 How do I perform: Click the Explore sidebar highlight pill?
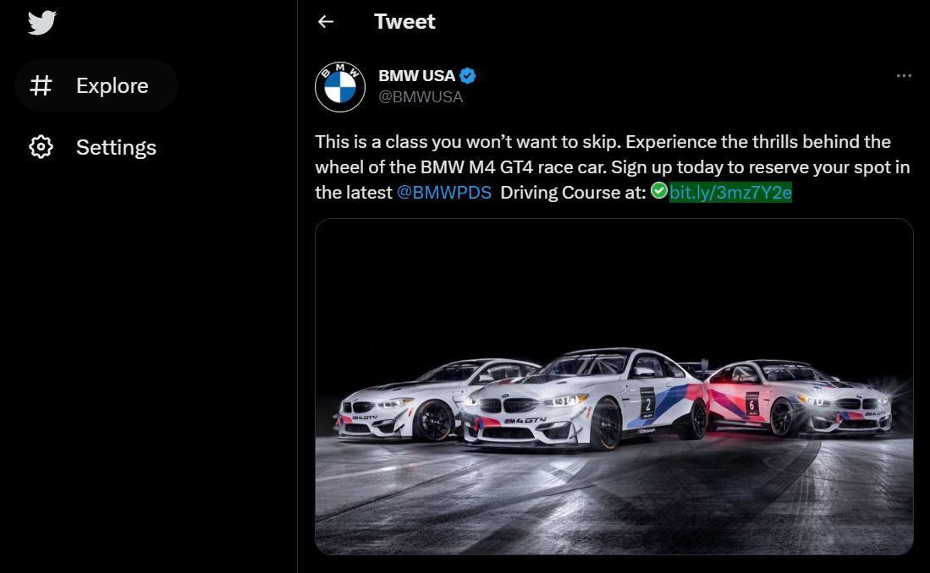tap(96, 85)
